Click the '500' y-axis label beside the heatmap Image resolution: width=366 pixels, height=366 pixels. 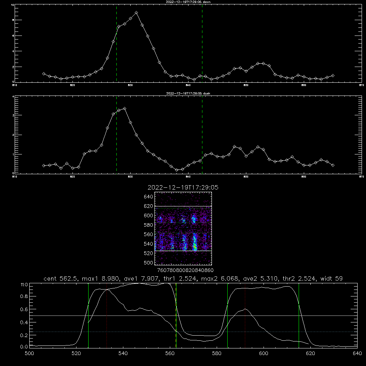[148, 262]
